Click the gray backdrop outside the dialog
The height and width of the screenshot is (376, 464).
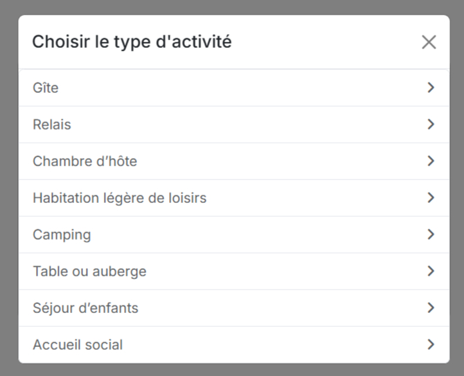[8, 187]
